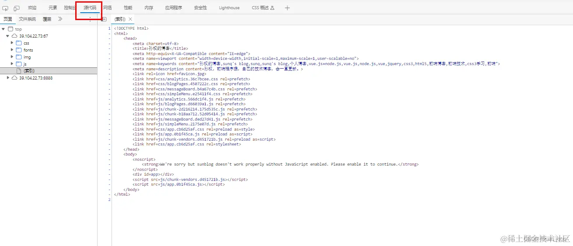Viewport: 573px width, 246px height.
Task: Open the 安全性 tab
Action: coord(200,8)
